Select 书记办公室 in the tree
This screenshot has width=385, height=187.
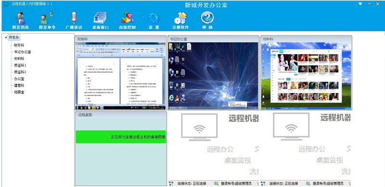[x=23, y=52]
